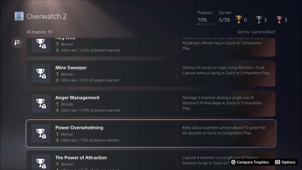Open the Mine Sweeper trophy title
Image resolution: width=302 pixels, height=170 pixels.
(x=71, y=68)
